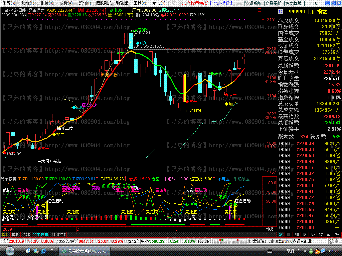Click the QQ penguin tray icon

tap(317, 251)
